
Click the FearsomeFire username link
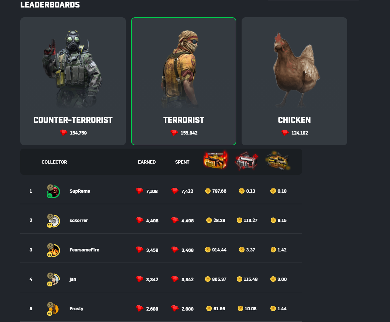coord(84,250)
